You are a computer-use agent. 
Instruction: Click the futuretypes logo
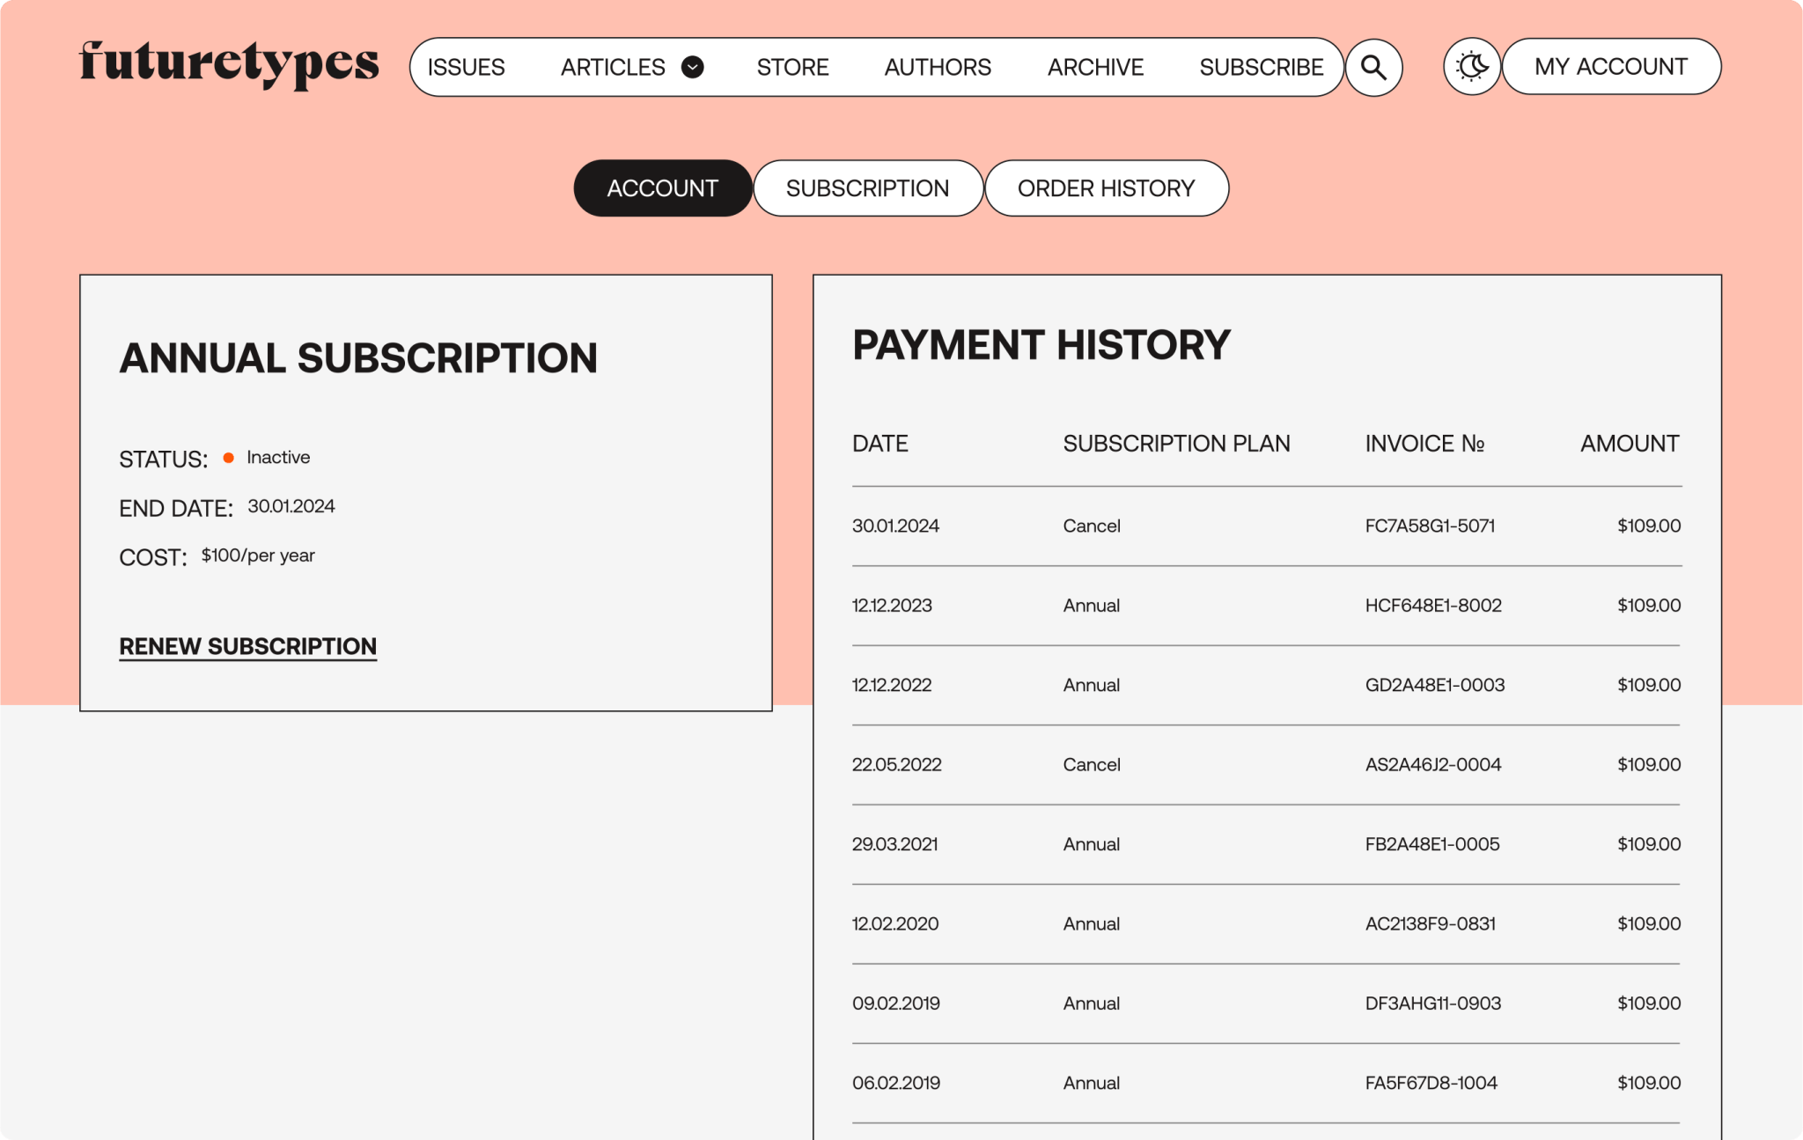point(229,64)
